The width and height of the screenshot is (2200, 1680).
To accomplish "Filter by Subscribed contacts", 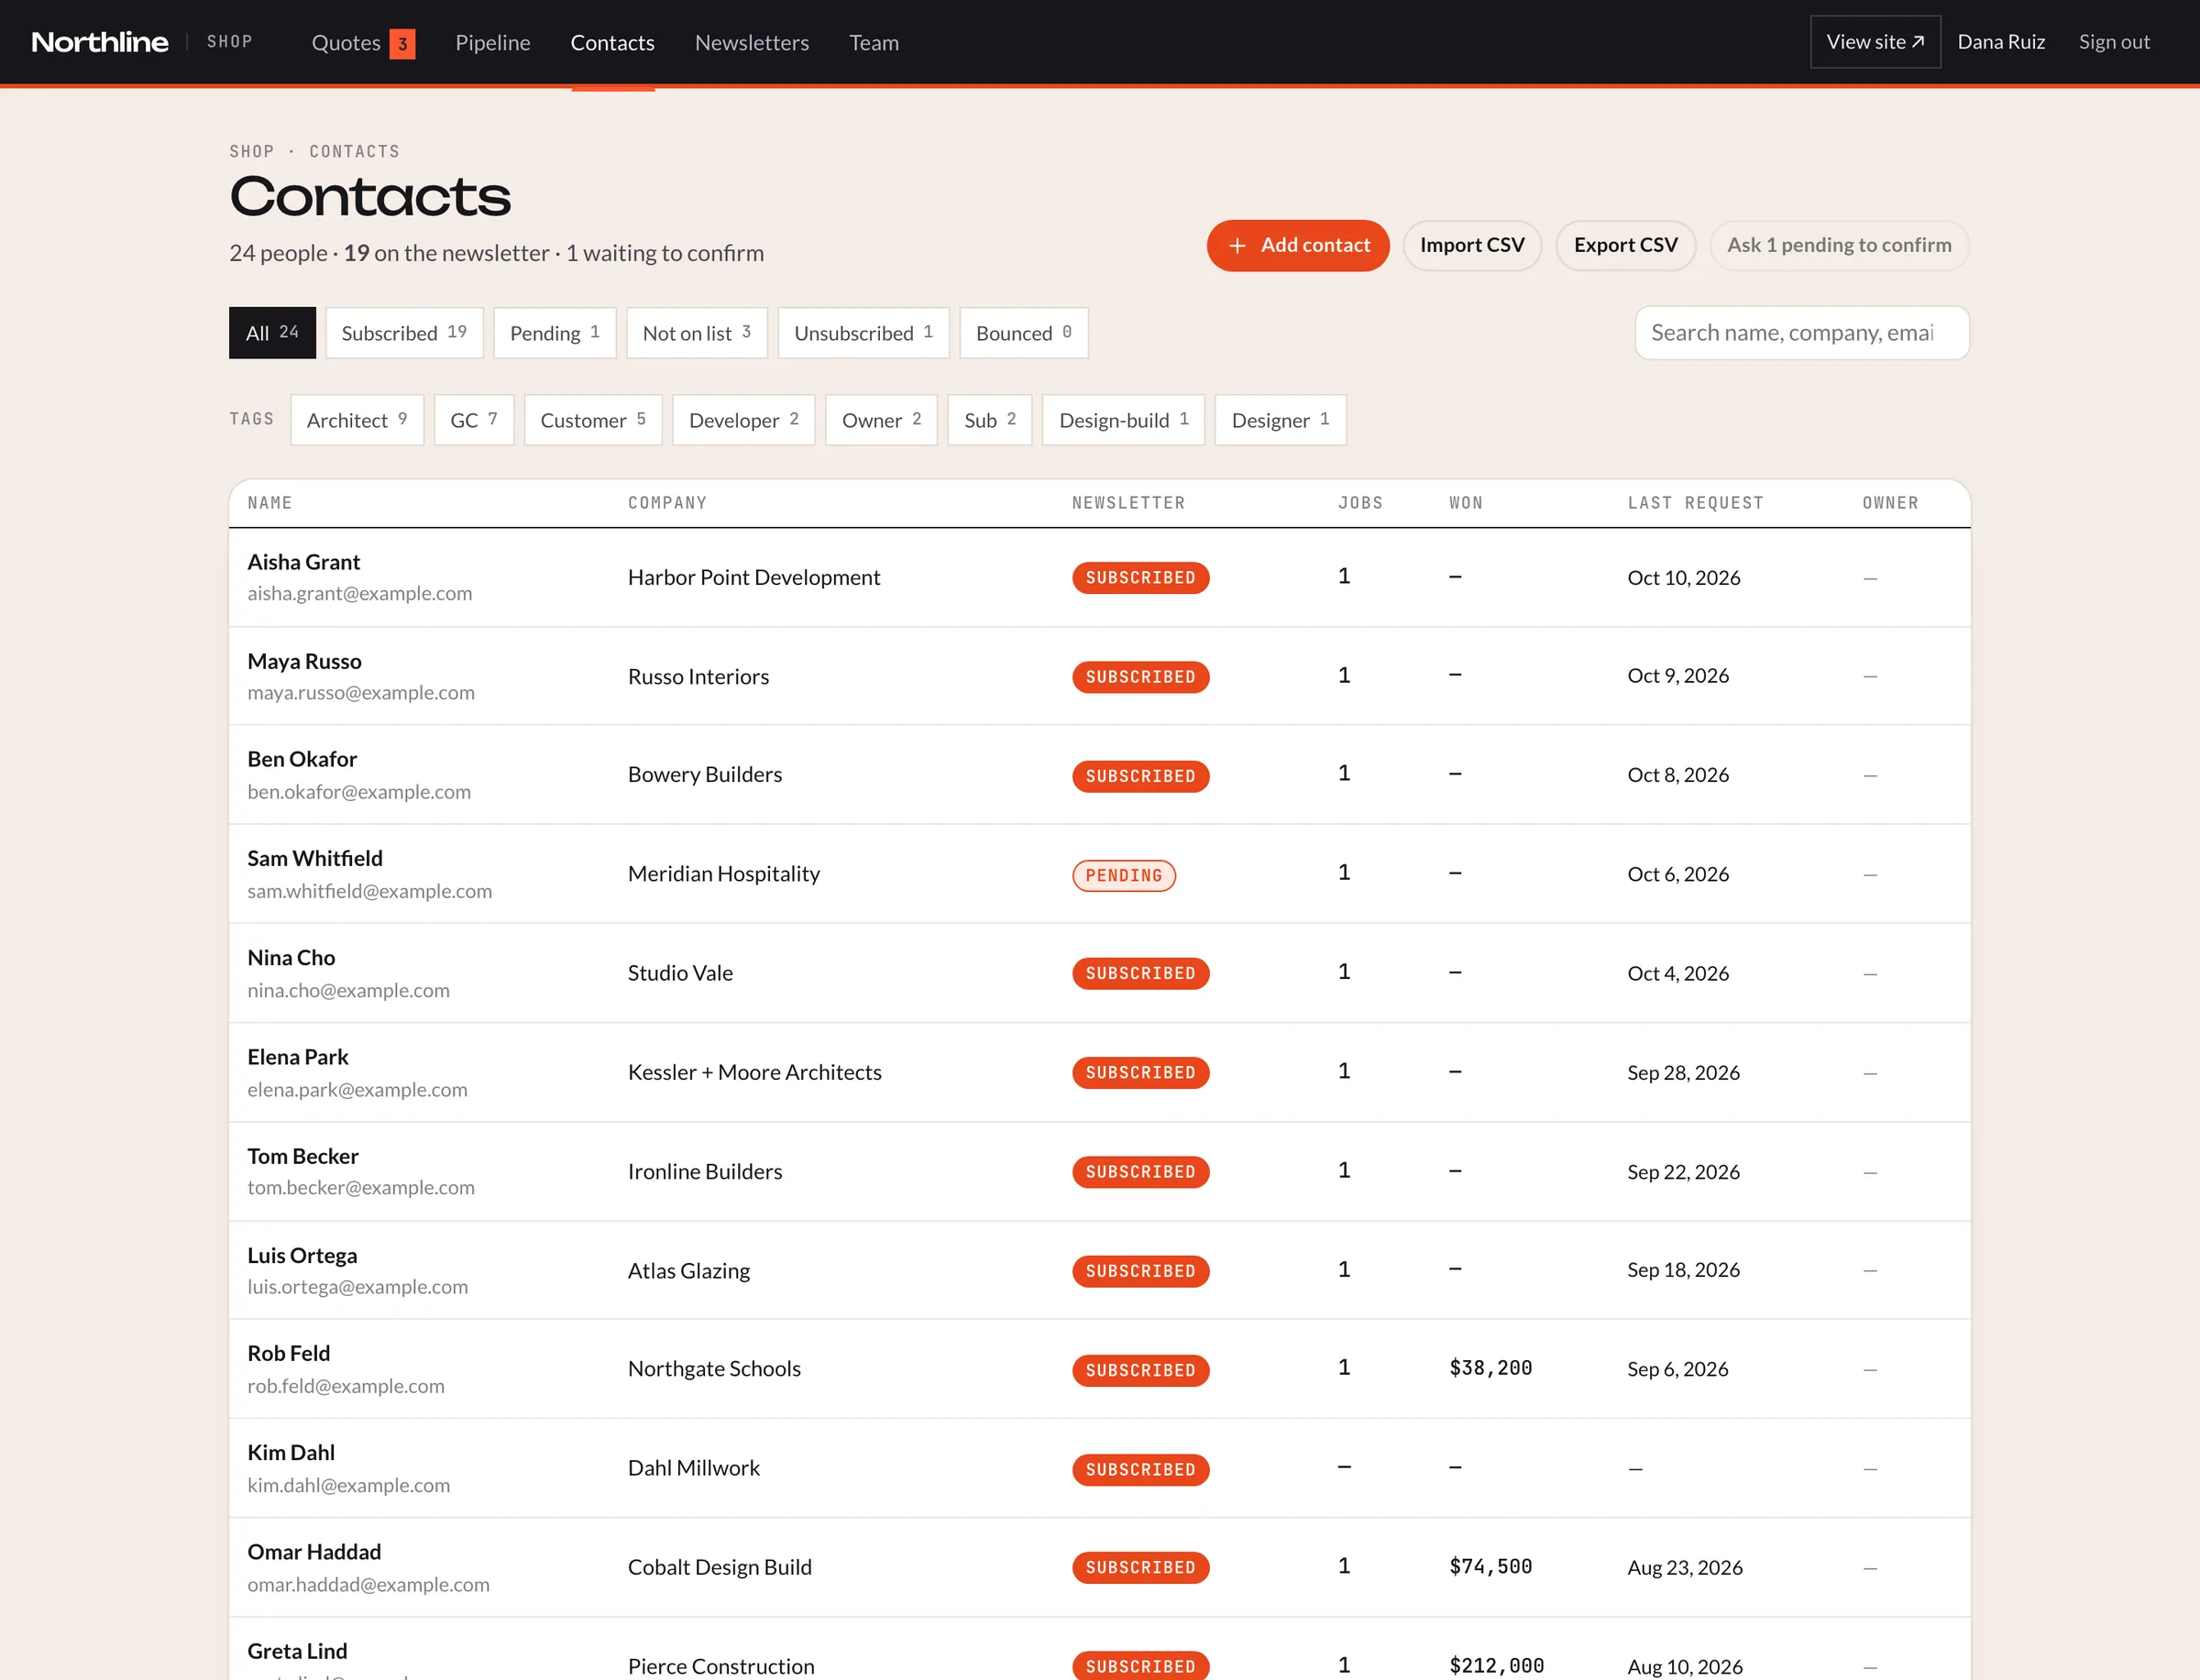I will click(x=404, y=333).
